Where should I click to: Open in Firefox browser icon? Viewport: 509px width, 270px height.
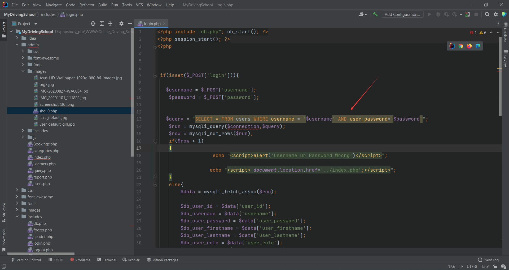pyautogui.click(x=469, y=46)
